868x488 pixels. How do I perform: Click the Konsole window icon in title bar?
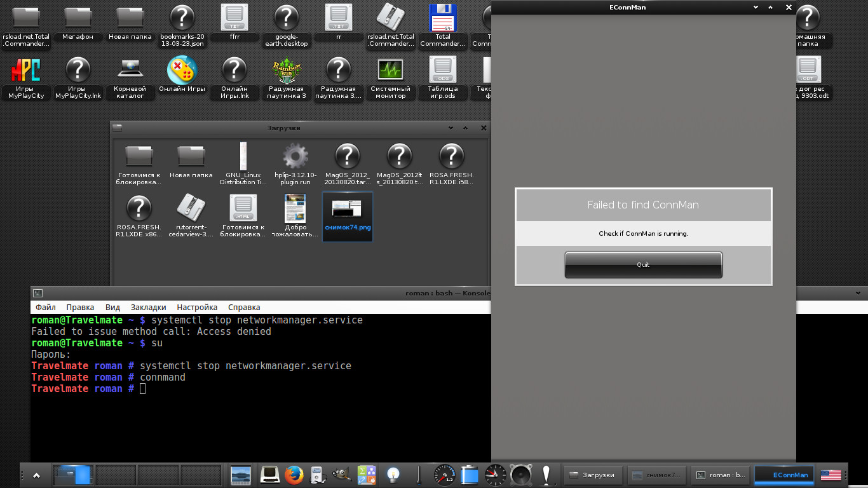point(37,293)
